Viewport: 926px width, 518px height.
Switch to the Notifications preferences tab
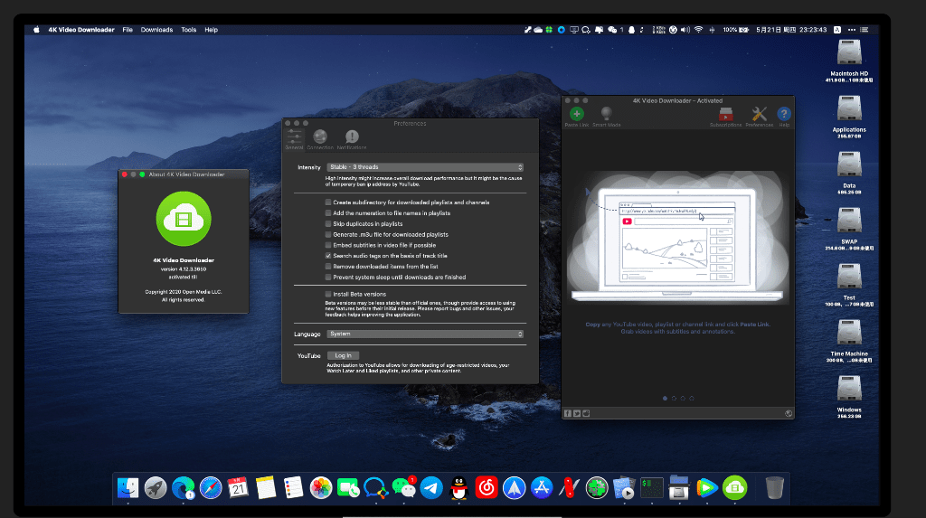(x=352, y=137)
